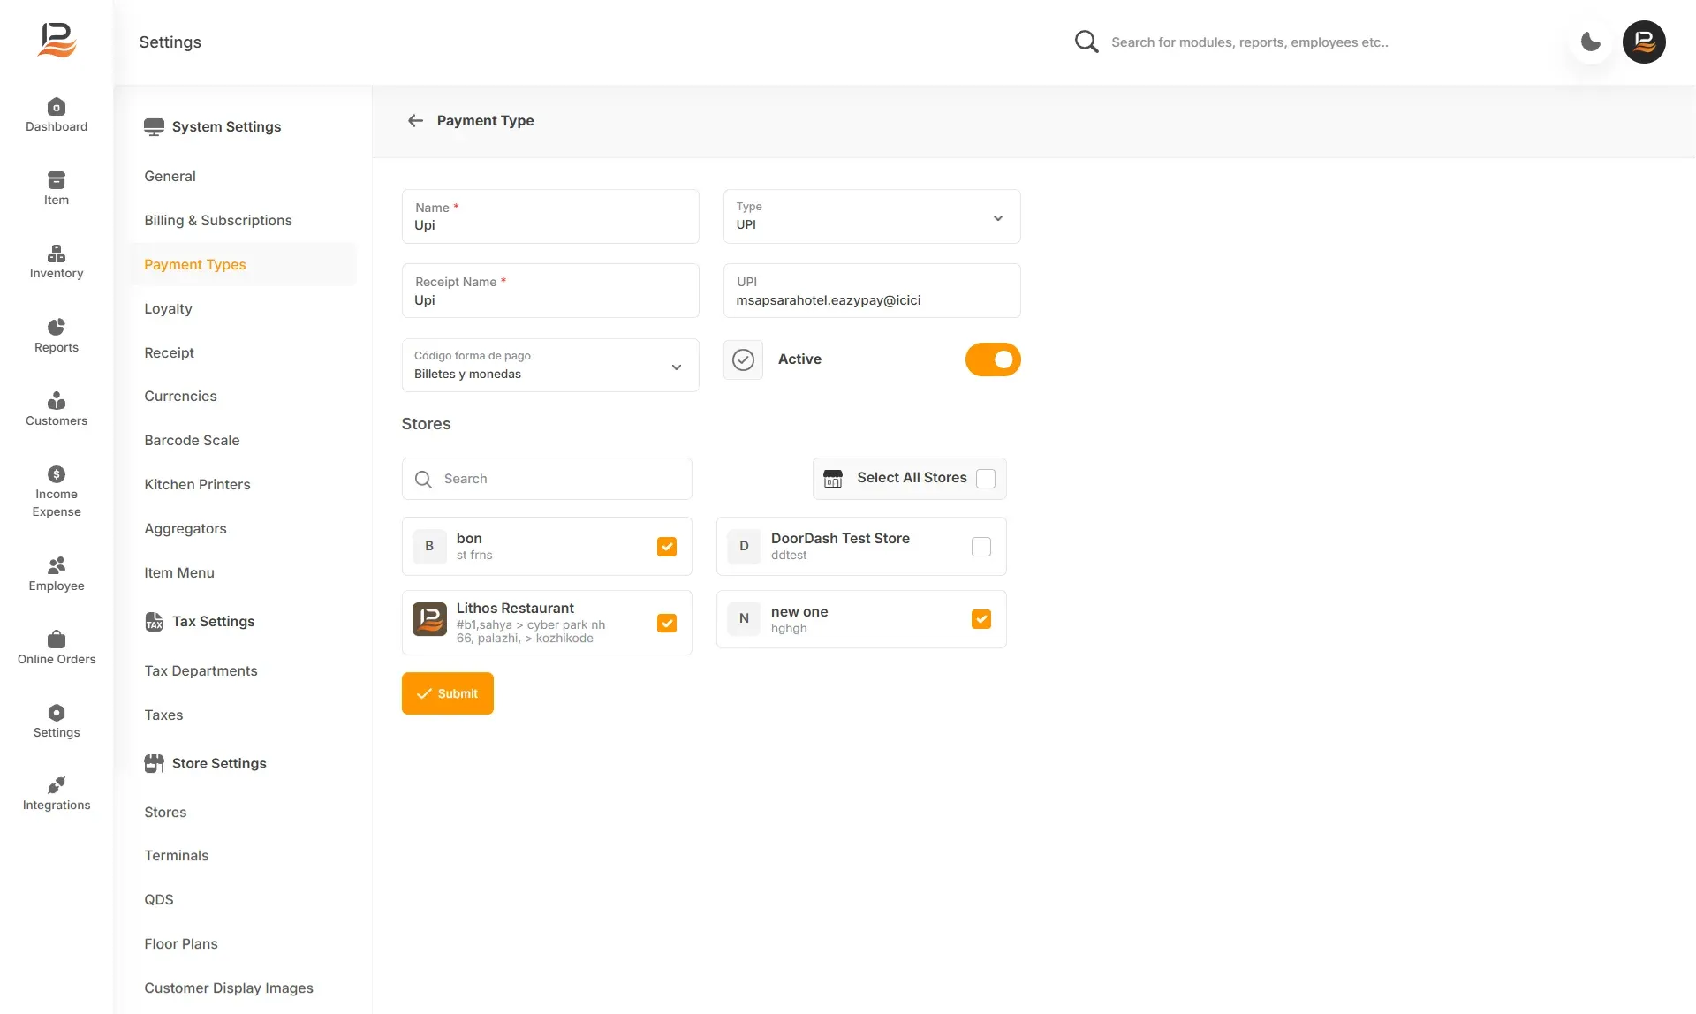Open Stores under Store Settings
1696x1014 pixels.
tap(165, 813)
